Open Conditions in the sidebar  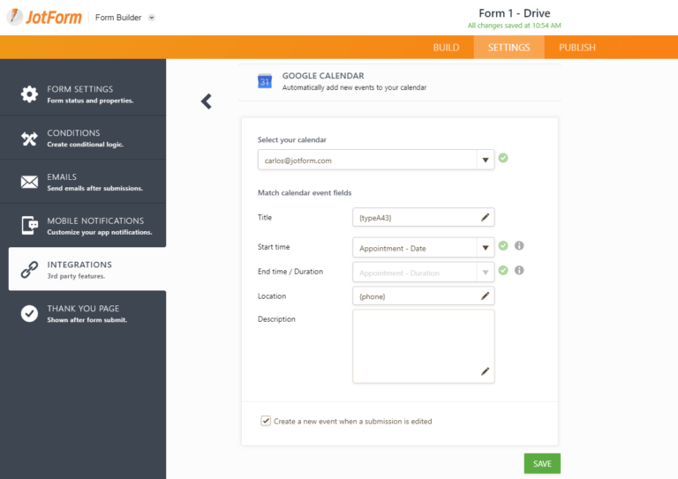pyautogui.click(x=83, y=138)
